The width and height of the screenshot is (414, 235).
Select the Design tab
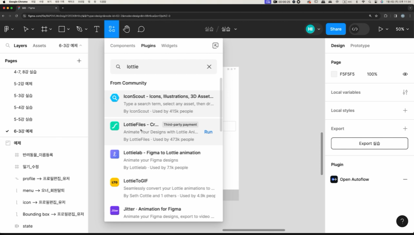pyautogui.click(x=338, y=46)
